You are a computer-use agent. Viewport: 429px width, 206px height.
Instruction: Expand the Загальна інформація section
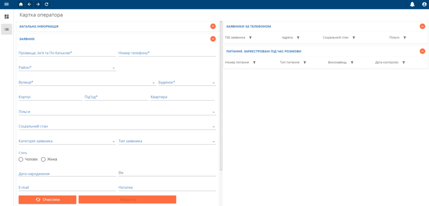click(x=213, y=26)
